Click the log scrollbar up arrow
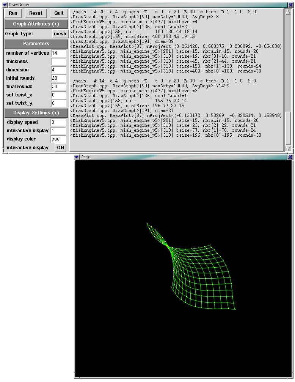Screen dimensions: 295x382 click(x=288, y=12)
